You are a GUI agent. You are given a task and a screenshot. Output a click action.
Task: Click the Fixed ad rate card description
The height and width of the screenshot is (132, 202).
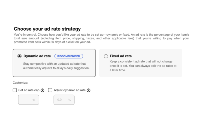click(x=143, y=66)
